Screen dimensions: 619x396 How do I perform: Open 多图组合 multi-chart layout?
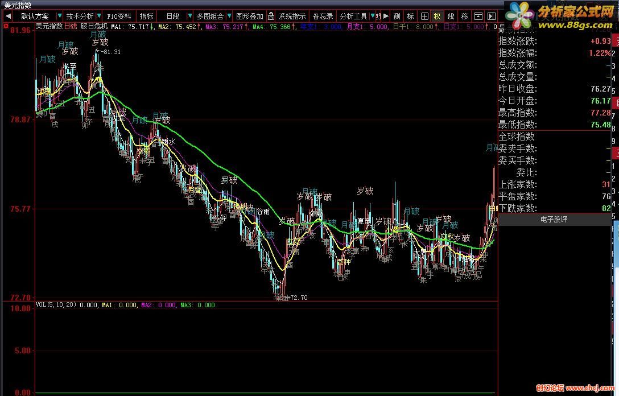point(209,16)
